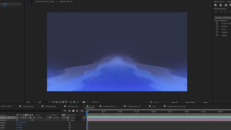Open the Classic 3D renderer dropdown
The width and height of the screenshot is (231, 130).
pos(176,102)
